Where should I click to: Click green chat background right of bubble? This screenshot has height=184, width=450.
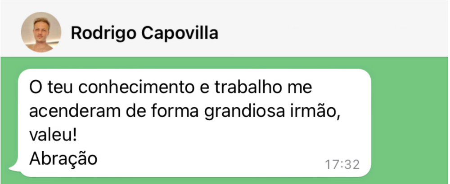point(409,121)
